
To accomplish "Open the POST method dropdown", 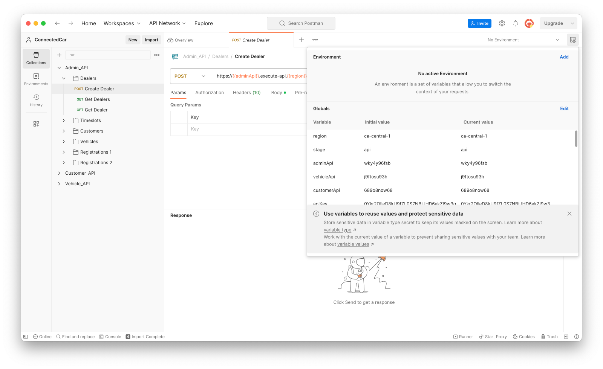I will [x=190, y=76].
